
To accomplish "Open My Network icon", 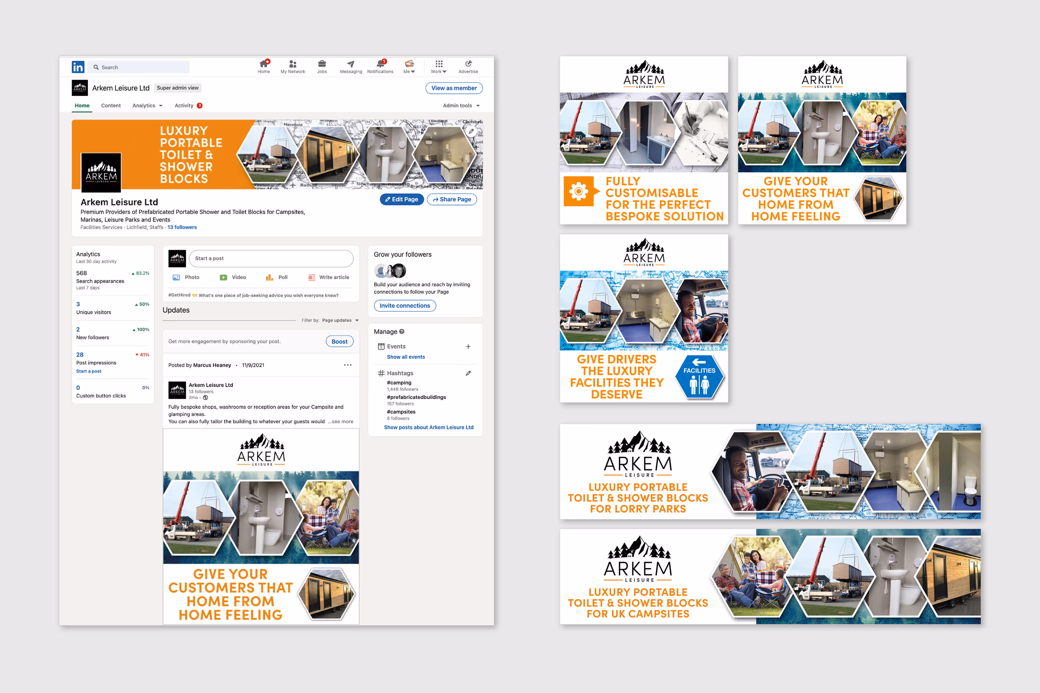I will [x=293, y=67].
